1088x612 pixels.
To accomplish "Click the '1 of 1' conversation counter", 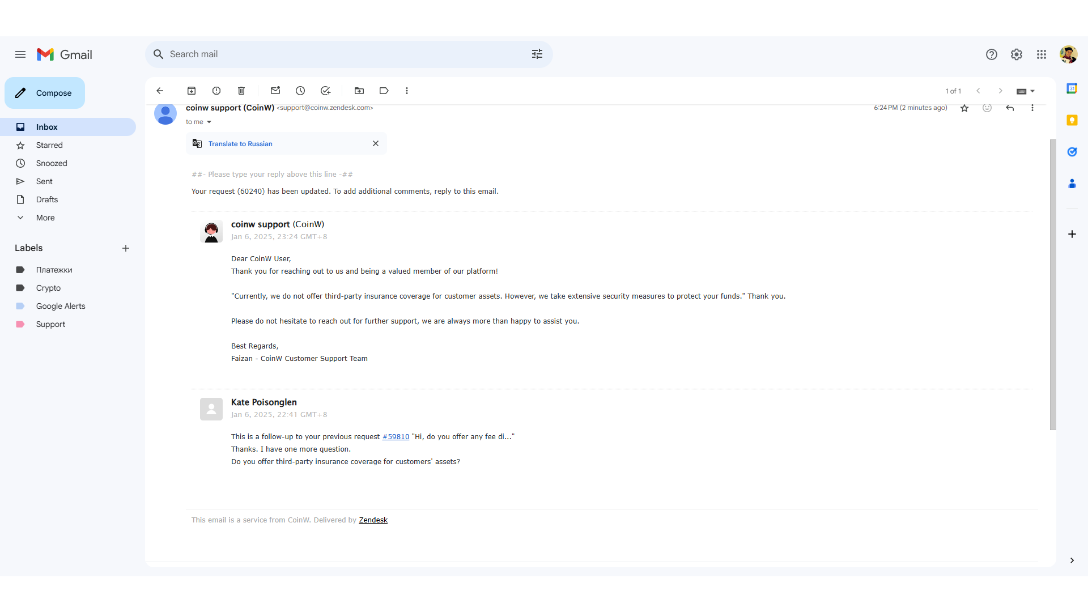I will [x=953, y=91].
